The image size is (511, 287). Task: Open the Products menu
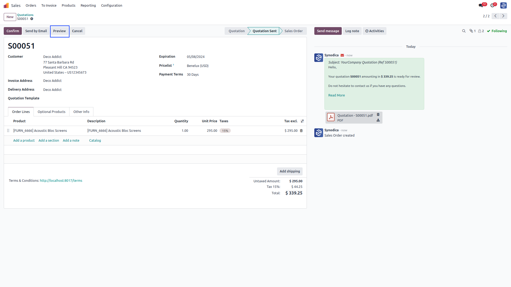coord(68,5)
